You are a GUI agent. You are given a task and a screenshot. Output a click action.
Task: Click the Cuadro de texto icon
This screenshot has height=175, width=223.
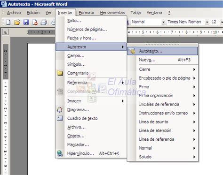click(x=60, y=118)
